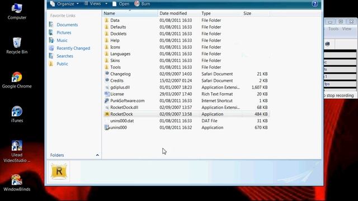Image resolution: width=358 pixels, height=201 pixels.
Task: Click the Rich Text Format type text
Action: tap(217, 94)
